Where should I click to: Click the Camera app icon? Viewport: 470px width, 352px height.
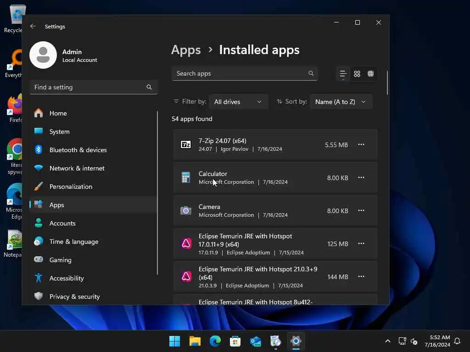coord(186,211)
